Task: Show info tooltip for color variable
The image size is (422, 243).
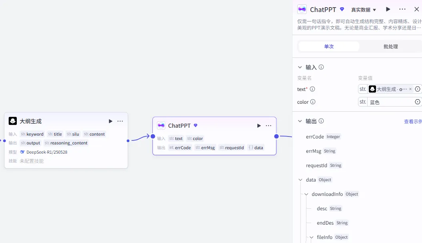Action: (313, 102)
